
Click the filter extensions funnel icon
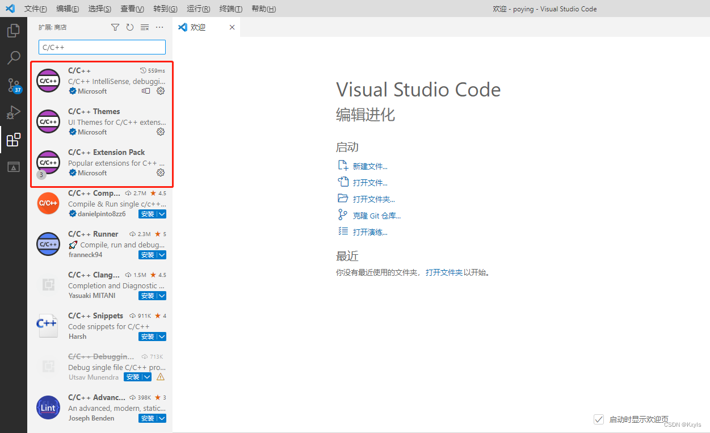click(115, 27)
